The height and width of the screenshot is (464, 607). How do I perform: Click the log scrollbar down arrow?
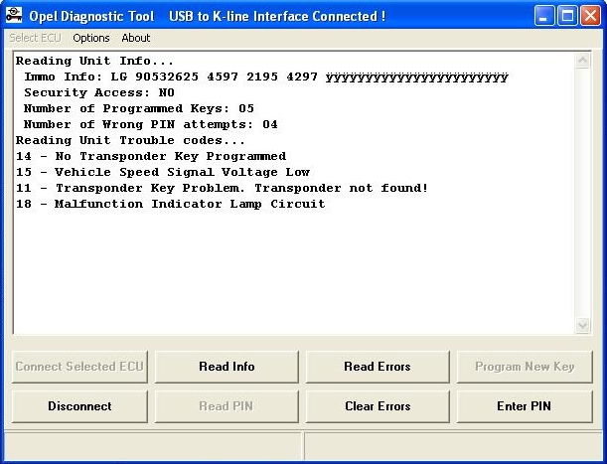583,325
